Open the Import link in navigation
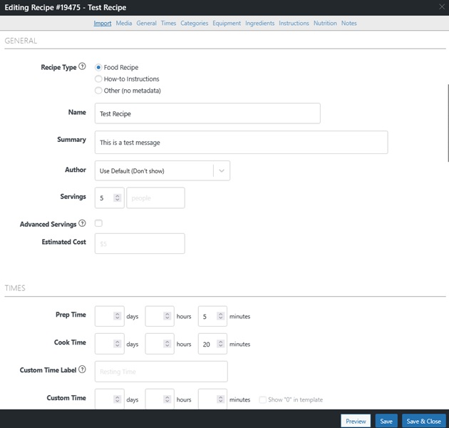The height and width of the screenshot is (428, 449). click(103, 24)
